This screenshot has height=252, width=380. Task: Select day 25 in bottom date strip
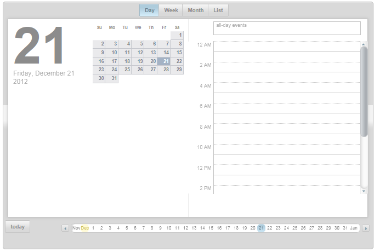(294, 228)
